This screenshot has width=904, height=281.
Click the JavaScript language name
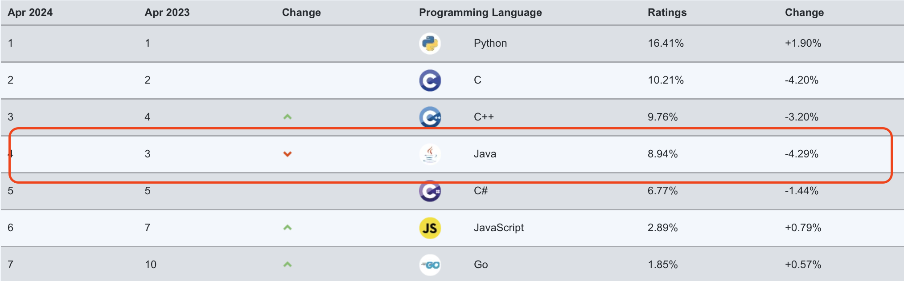[498, 228]
